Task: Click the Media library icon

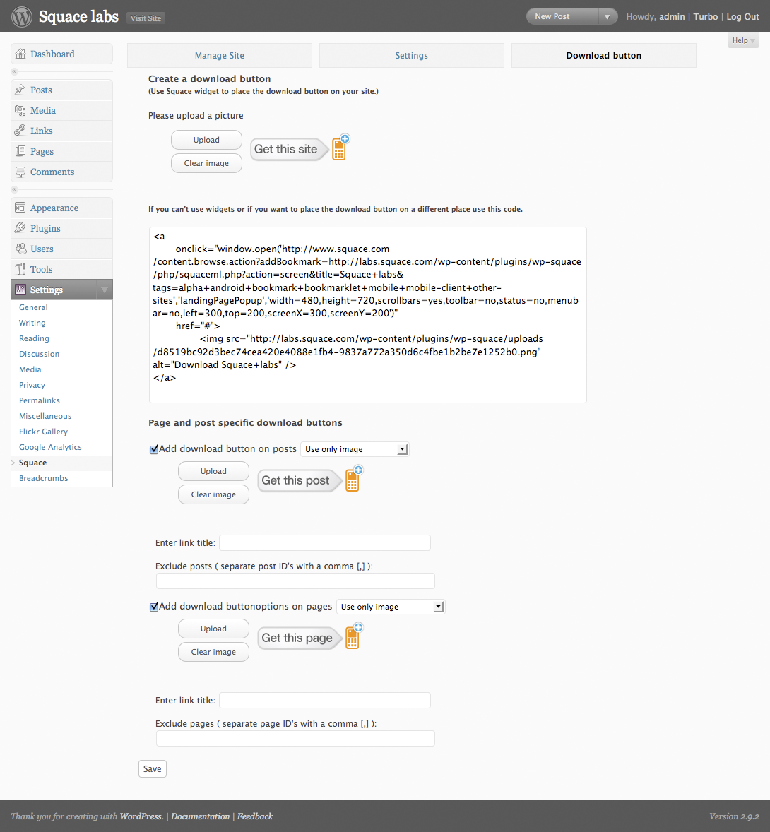Action: (x=20, y=110)
